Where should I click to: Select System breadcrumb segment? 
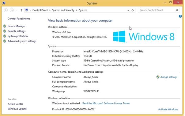(x=83, y=10)
